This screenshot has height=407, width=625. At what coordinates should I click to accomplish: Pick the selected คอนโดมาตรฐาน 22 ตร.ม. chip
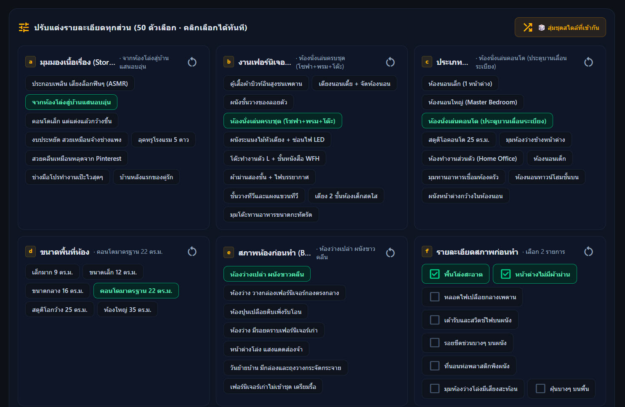[x=136, y=291]
